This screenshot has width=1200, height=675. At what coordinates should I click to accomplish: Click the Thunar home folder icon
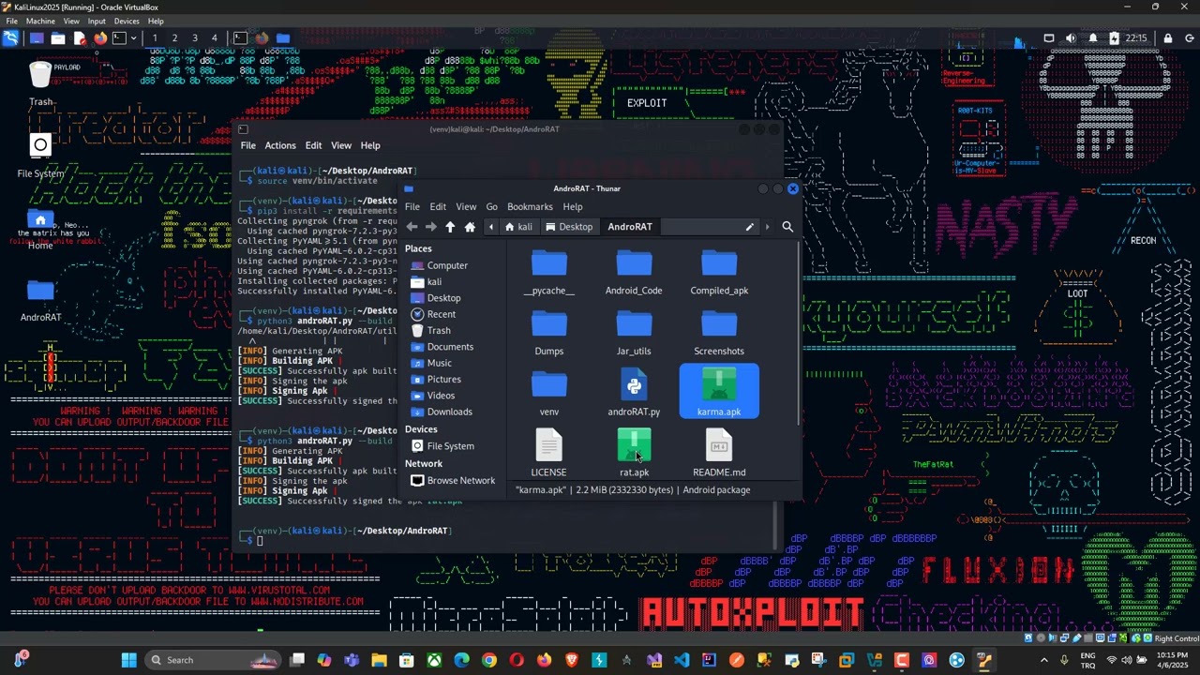pos(470,227)
